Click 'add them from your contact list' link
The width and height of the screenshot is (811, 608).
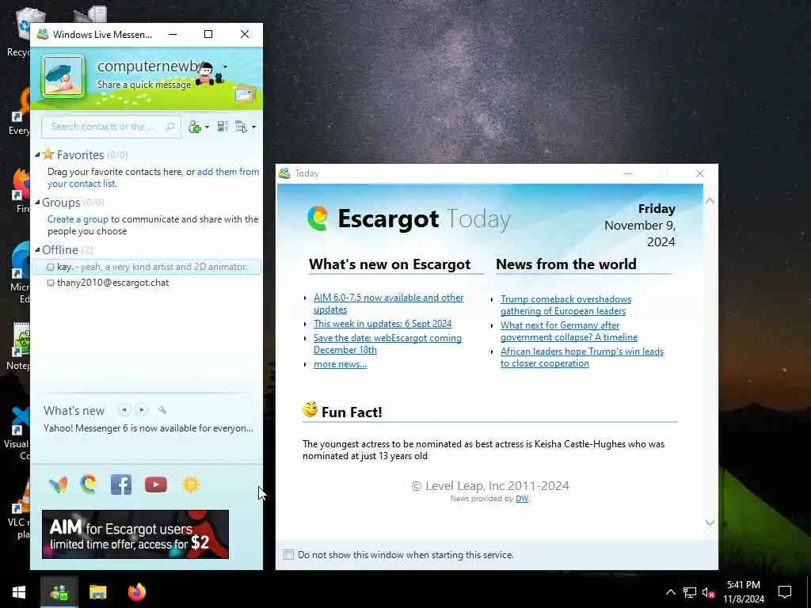(153, 177)
